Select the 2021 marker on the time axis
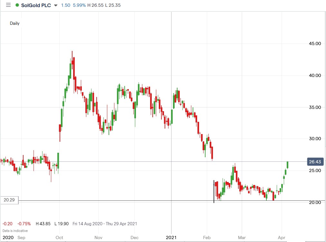Screen dimensions: 326x242 click(171, 237)
